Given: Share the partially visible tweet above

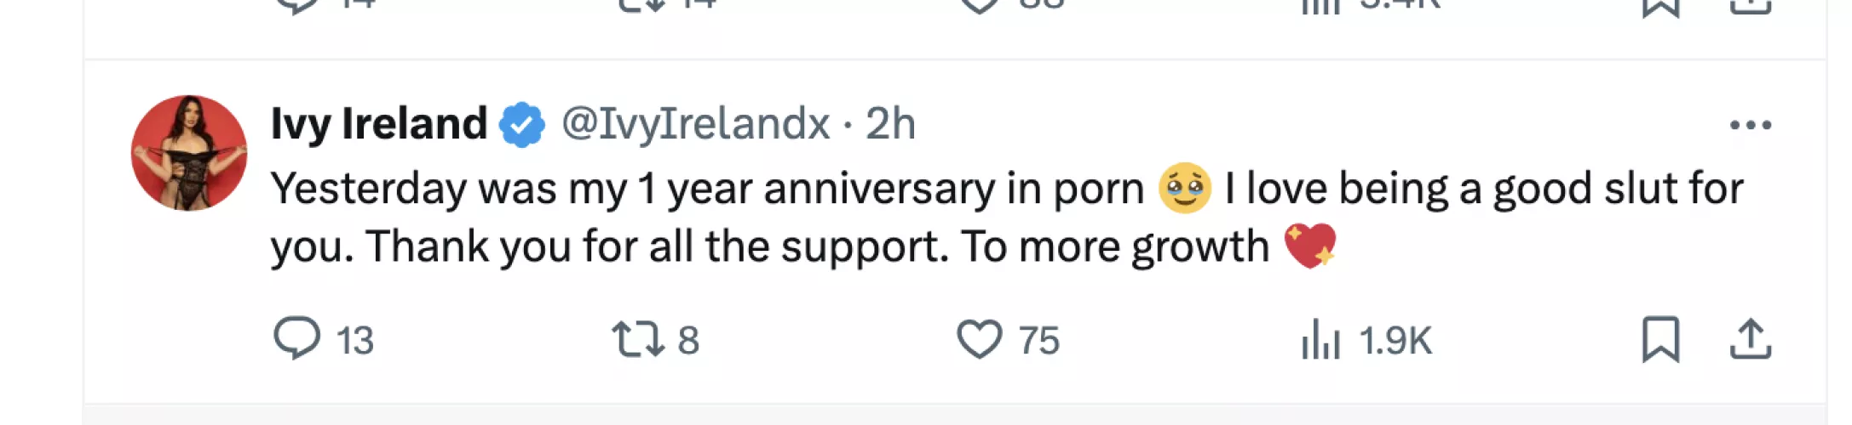Looking at the screenshot, I should tap(1751, 7).
